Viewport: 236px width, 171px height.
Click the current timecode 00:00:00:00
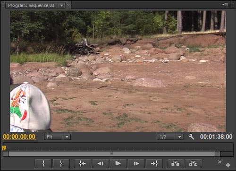19,137
